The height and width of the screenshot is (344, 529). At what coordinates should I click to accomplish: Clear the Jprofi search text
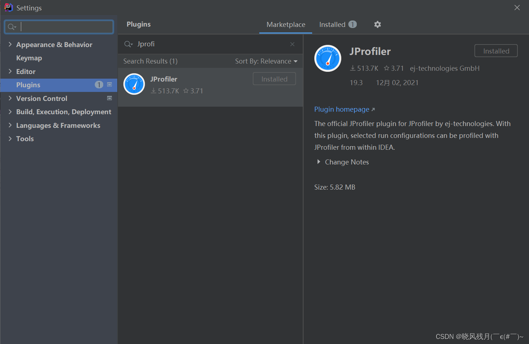click(292, 44)
